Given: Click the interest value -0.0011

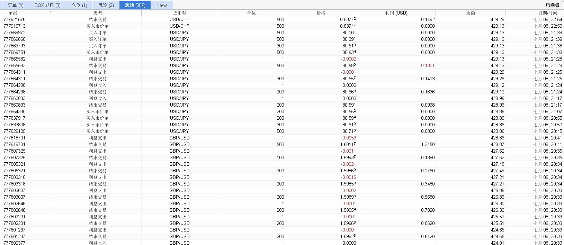Looking at the screenshot, I should coord(349,151).
